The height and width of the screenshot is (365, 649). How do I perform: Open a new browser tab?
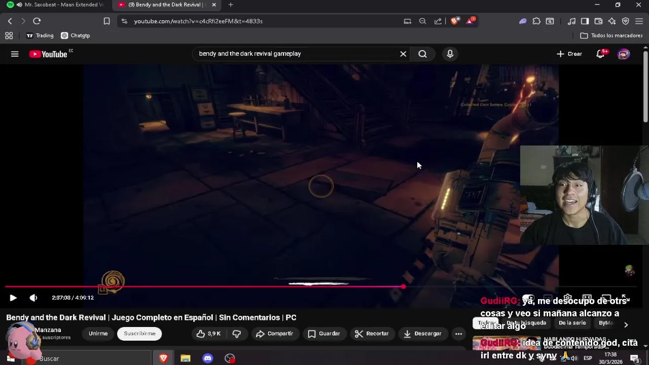pyautogui.click(x=231, y=5)
